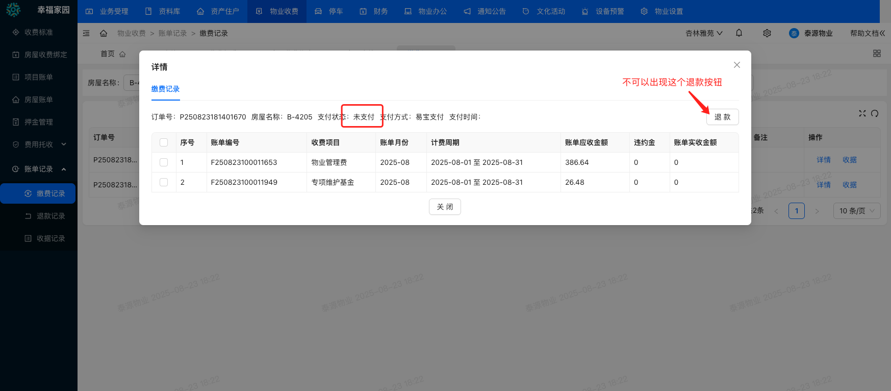The image size is (891, 391).
Task: Close the 详情 dialog with X icon
Action: tap(736, 65)
